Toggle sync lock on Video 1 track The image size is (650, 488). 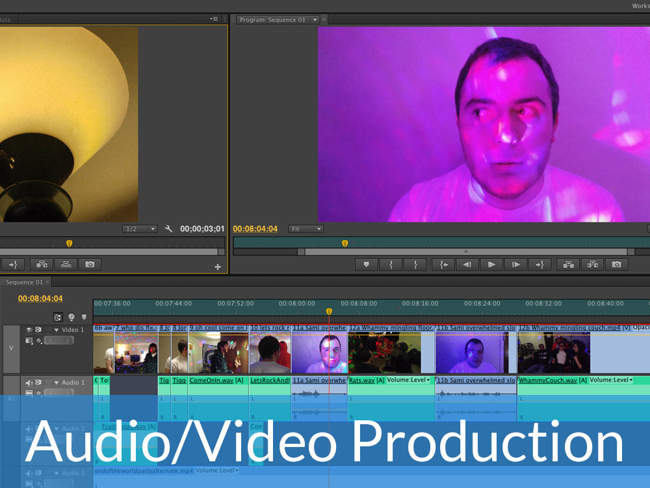click(38, 329)
